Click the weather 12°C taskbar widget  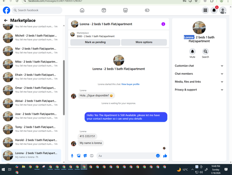tap(182, 169)
